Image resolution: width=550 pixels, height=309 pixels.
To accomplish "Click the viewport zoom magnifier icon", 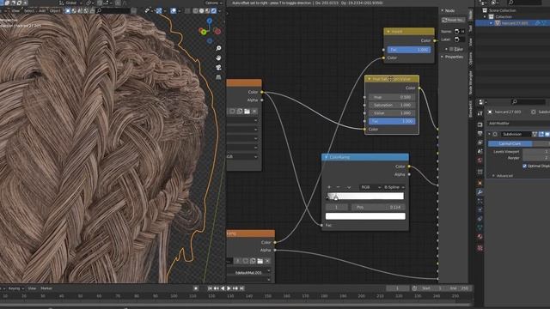I will point(218,48).
